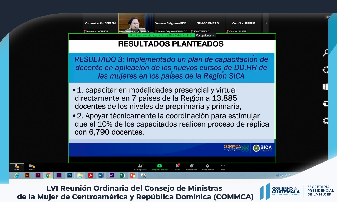Screen dimensions: 337x202
Task: Launch PowerPoint from the taskbar
Action: 132,175
